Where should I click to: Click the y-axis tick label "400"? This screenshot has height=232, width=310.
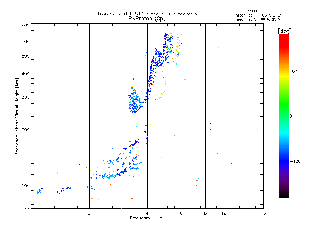pyautogui.click(x=26, y=74)
